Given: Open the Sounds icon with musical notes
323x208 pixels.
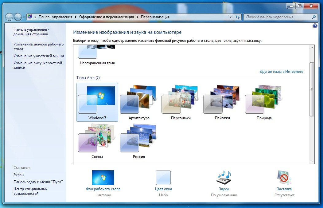Looking at the screenshot, I should click(224, 178).
